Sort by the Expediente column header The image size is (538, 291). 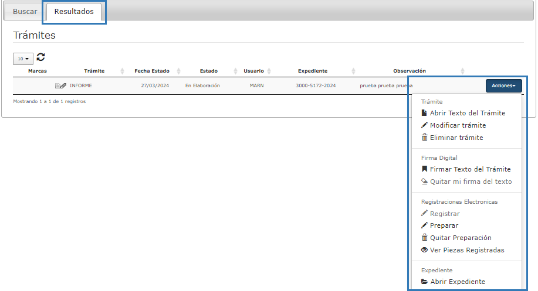pos(312,71)
